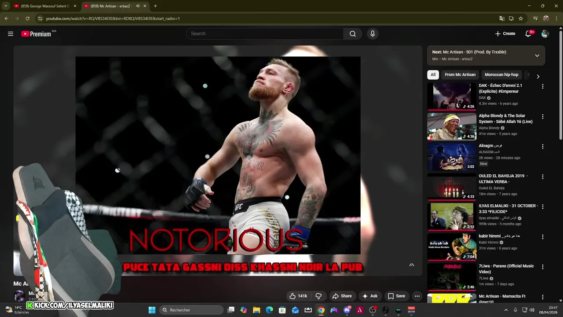This screenshot has height=317, width=563.
Task: Show hidden system tray icons
Action: pyautogui.click(x=506, y=310)
